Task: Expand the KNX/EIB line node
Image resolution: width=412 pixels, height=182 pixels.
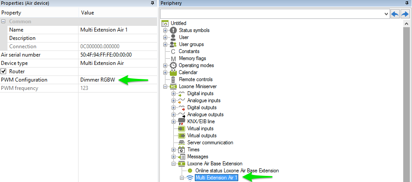Action: click(x=173, y=121)
